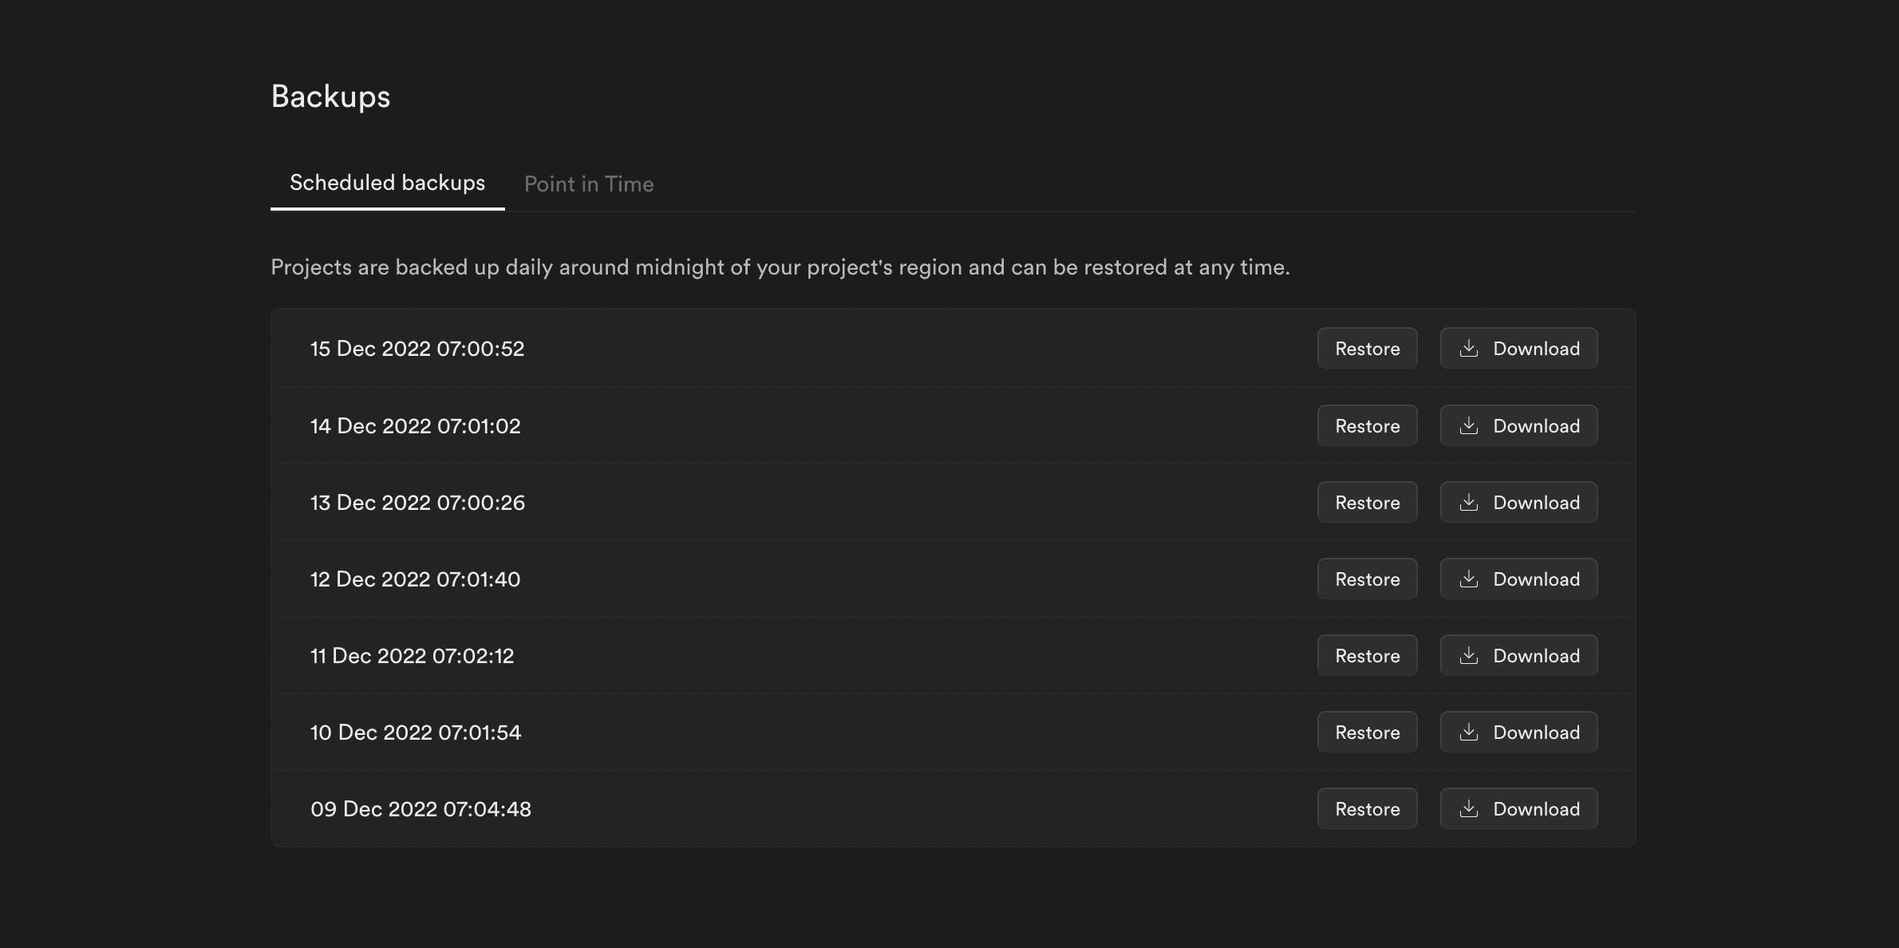
Task: Select the 11 Dec 2022 07:02:12 timestamp
Action: point(412,656)
